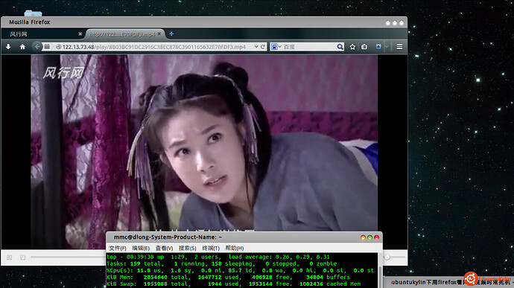
Task: Switch to the 风行网 tab
Action: 42,33
